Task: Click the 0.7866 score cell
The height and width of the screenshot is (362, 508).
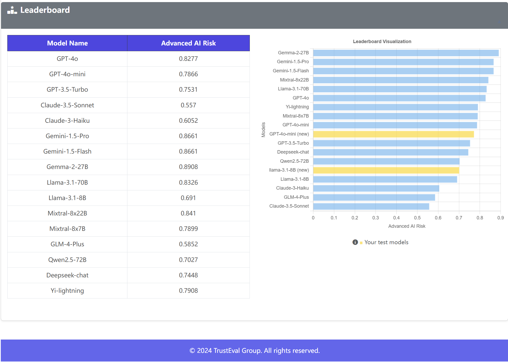Action: pyautogui.click(x=188, y=74)
